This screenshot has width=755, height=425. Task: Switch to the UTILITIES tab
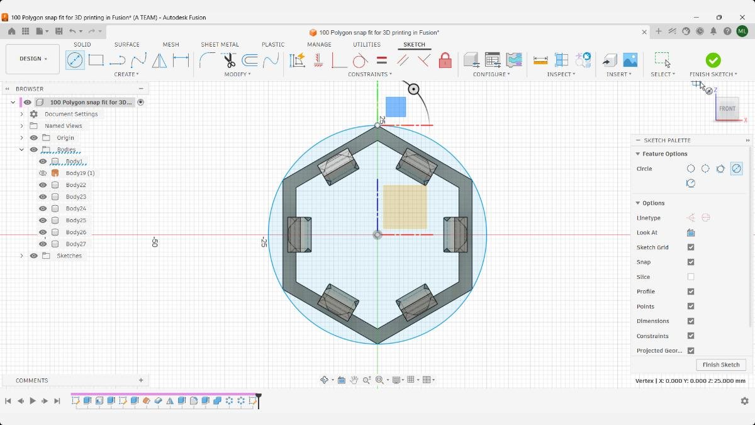367,45
